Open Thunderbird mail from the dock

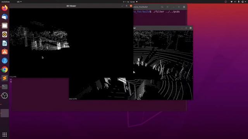5,17
